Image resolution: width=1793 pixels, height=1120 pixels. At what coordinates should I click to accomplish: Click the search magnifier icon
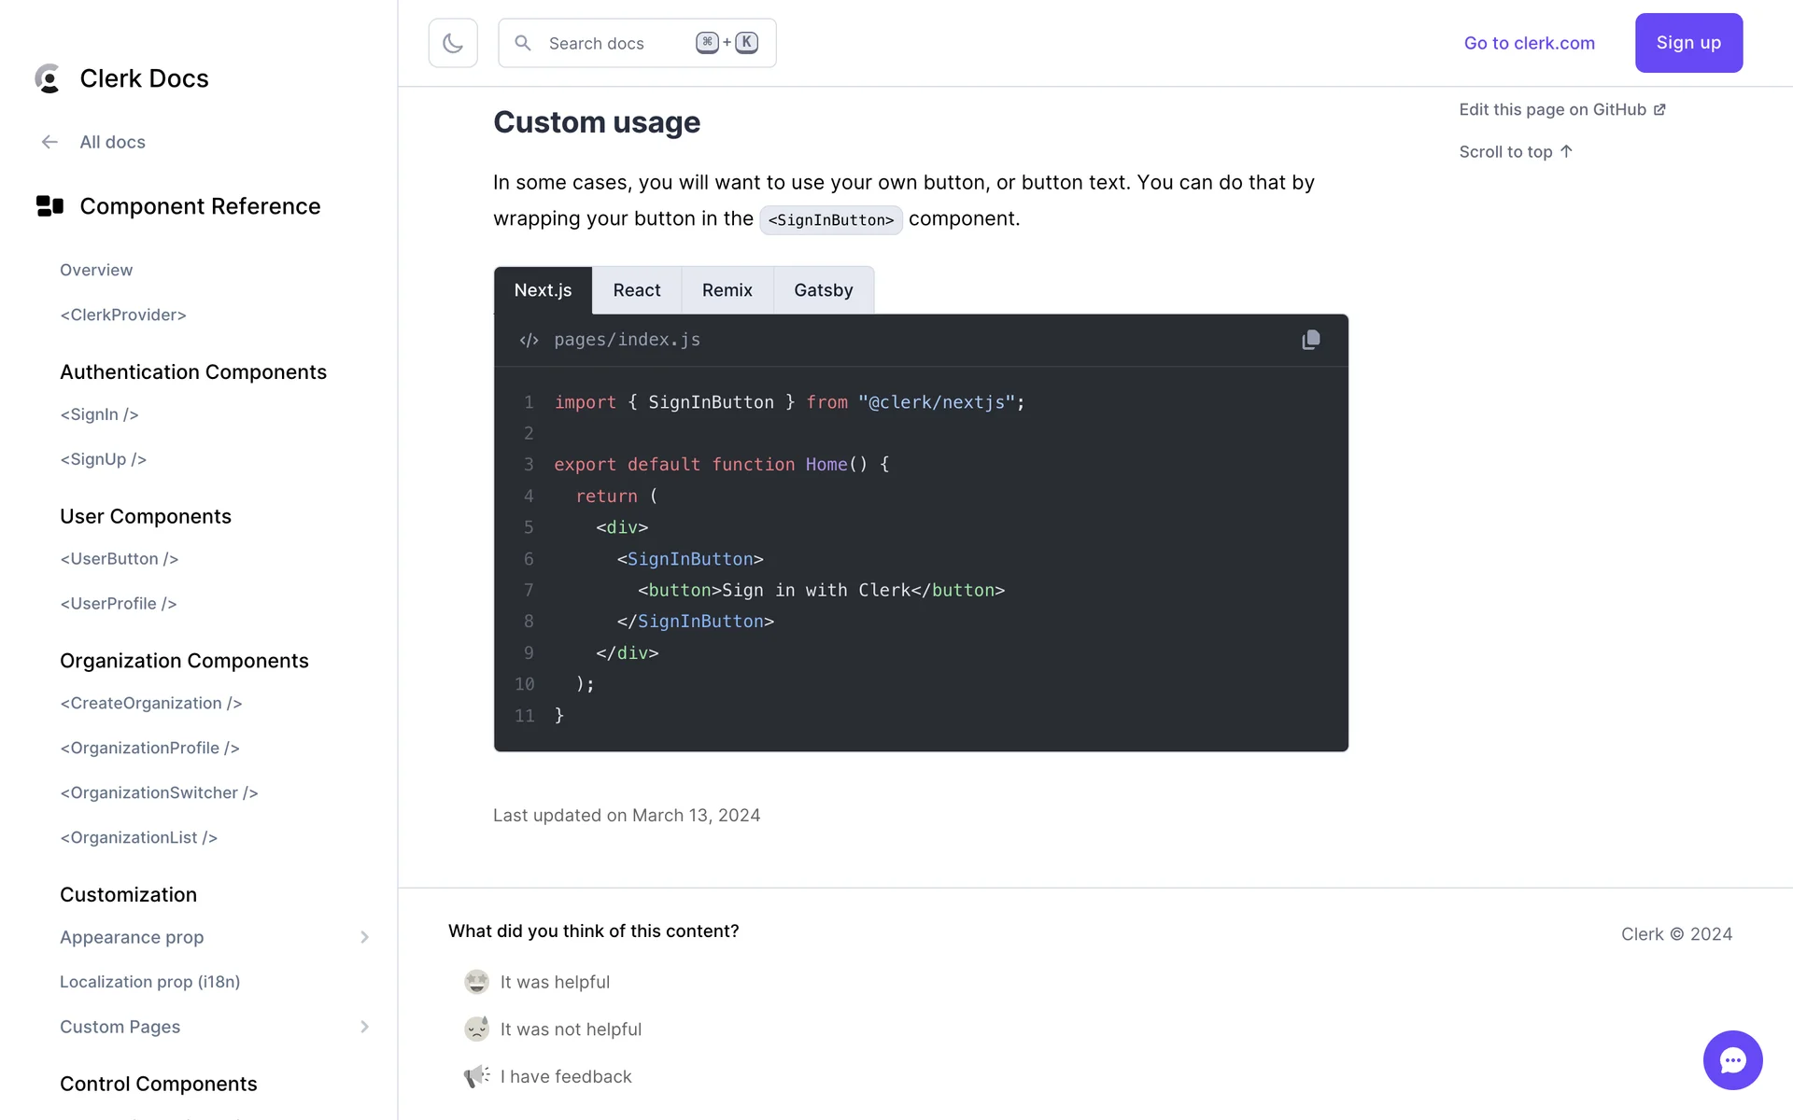point(523,43)
